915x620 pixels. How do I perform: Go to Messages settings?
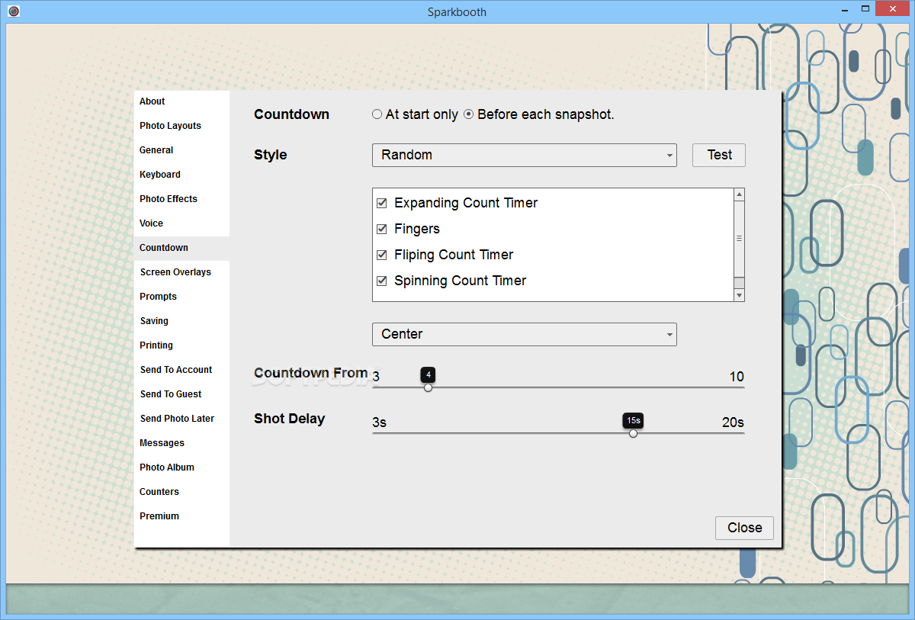(181, 443)
